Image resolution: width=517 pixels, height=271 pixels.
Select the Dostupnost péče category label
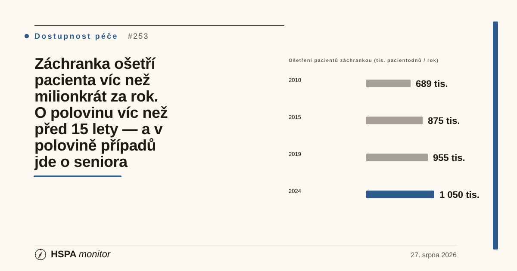[76, 36]
